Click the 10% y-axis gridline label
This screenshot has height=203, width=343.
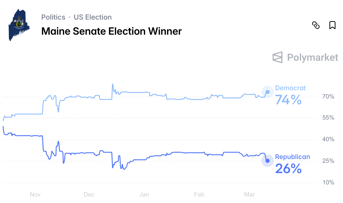tap(328, 183)
